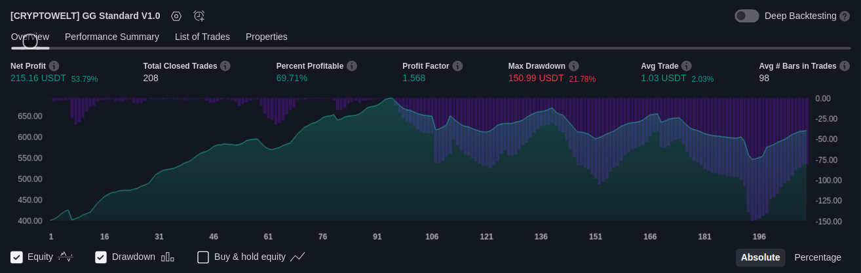This screenshot has width=861, height=273.
Task: Select the Percentage display mode
Action: click(818, 257)
